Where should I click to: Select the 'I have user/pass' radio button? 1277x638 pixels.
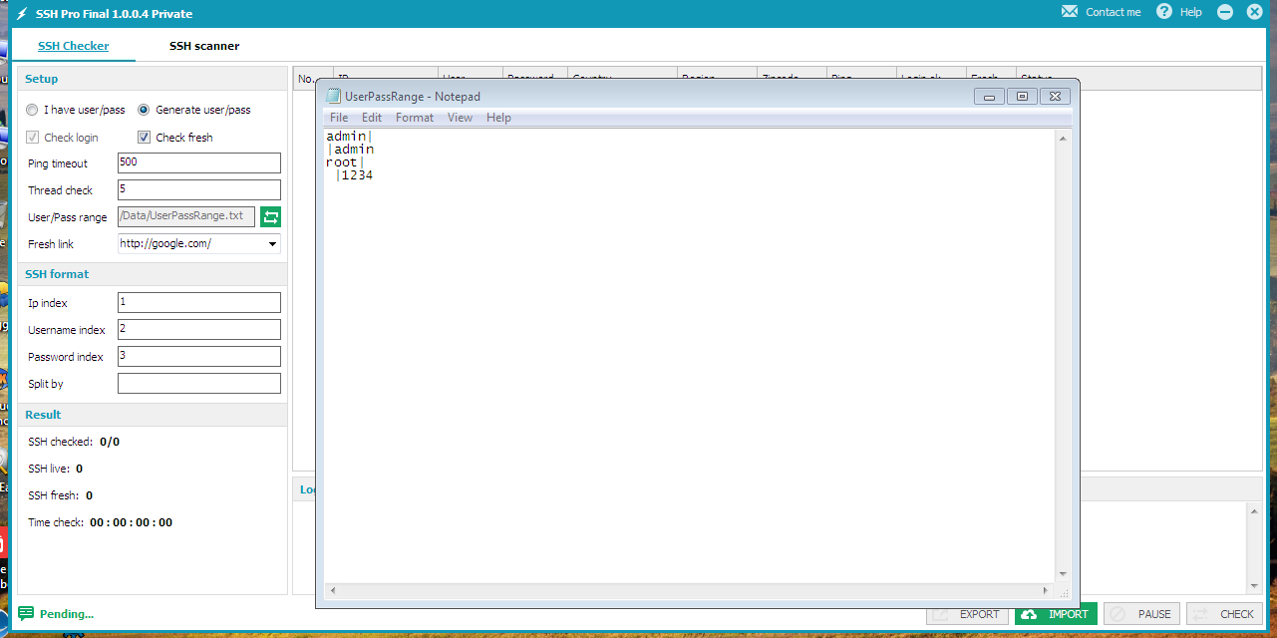[x=30, y=109]
